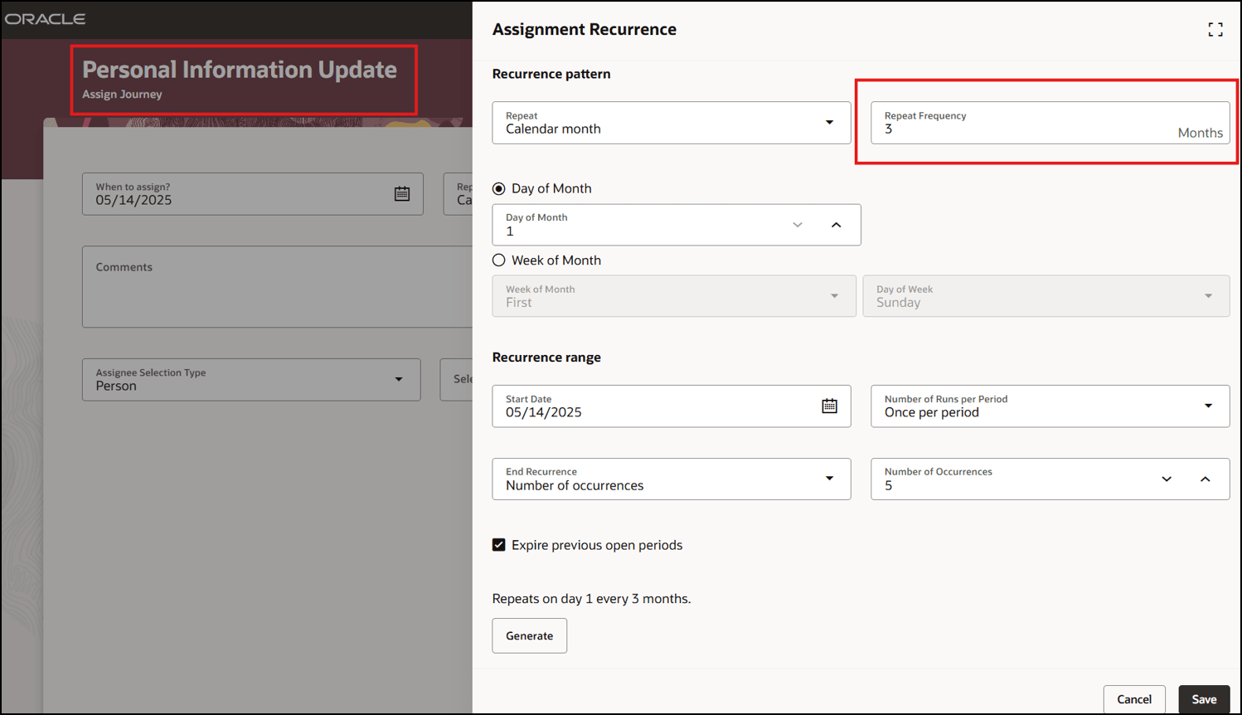Click the 'Assign Journey' subtitle

click(122, 95)
